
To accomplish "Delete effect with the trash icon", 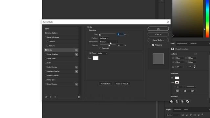I will (79, 97).
